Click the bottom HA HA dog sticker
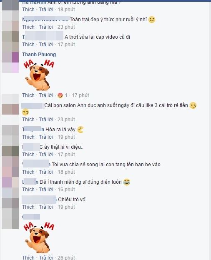The image size is (211, 260). coord(39,237)
